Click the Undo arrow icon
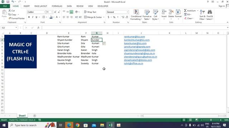 pos(13,2)
